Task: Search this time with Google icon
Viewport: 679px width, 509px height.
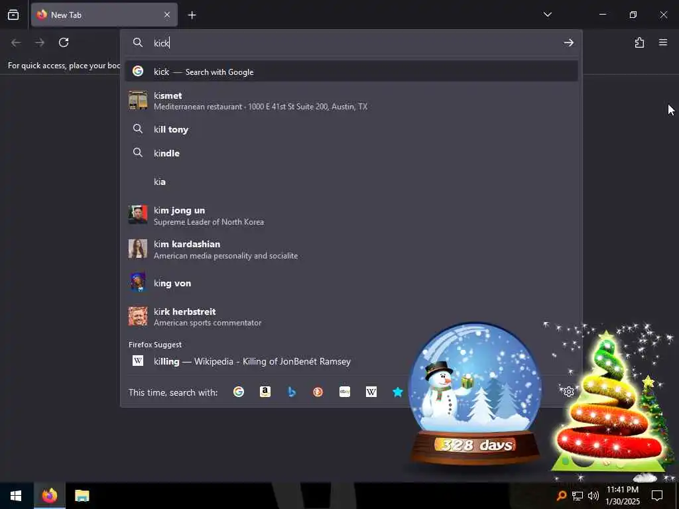Action: (239, 392)
